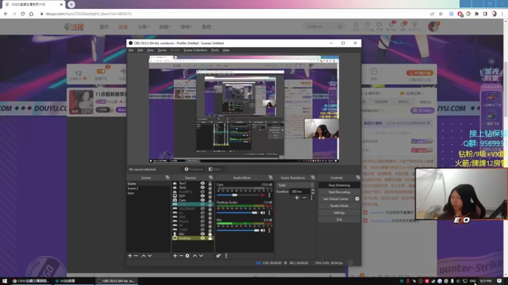Click Start Virtual Camera button

tap(336, 199)
